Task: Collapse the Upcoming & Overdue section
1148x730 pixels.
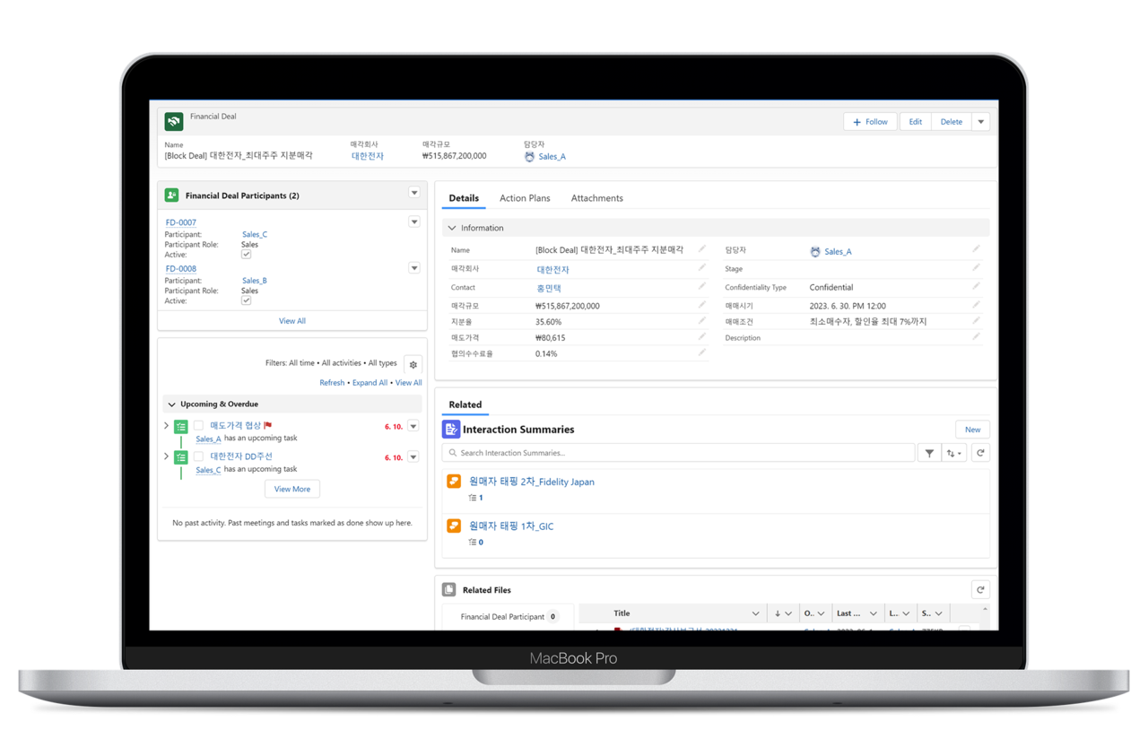Action: [172, 404]
